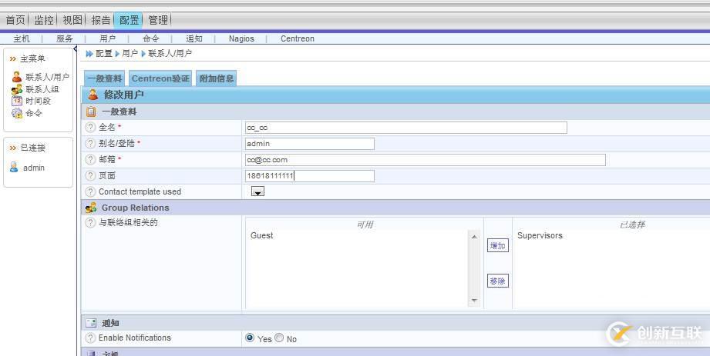
Task: Select No for Enable Notifications
Action: [x=279, y=338]
